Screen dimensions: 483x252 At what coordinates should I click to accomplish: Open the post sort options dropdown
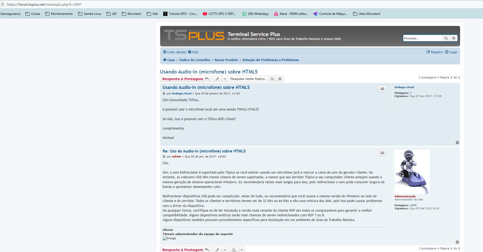coord(237,249)
